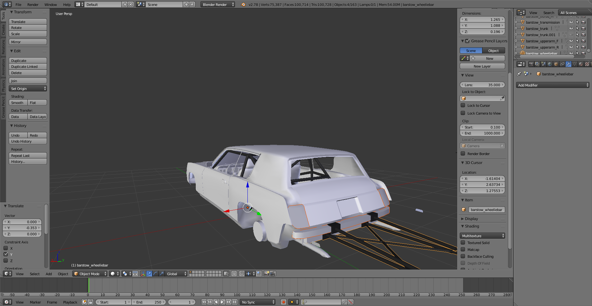The image size is (592, 306).
Task: Hide barstow_trunk using its eye icon
Action: tap(571, 29)
